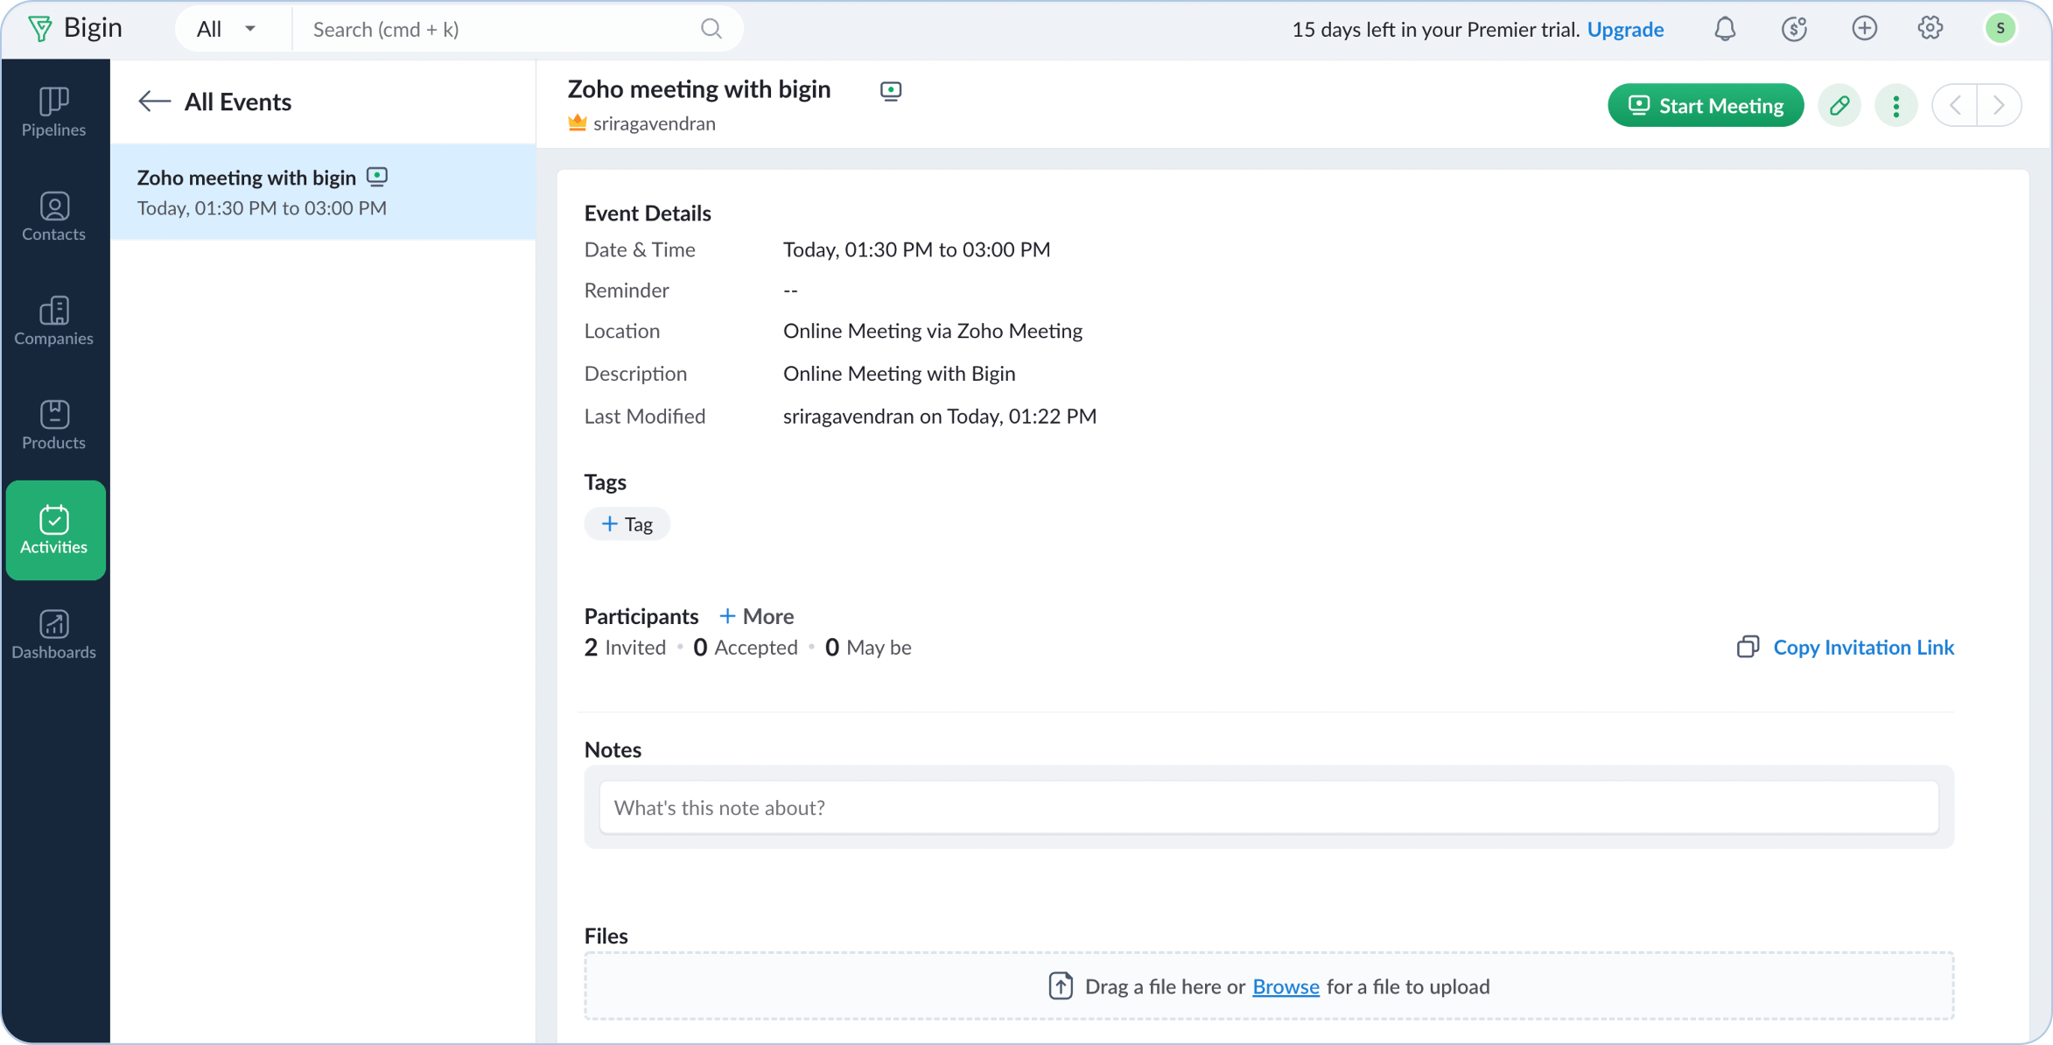2053x1045 pixels.
Task: Open the Pipelines module in the sidebar
Action: click(54, 112)
